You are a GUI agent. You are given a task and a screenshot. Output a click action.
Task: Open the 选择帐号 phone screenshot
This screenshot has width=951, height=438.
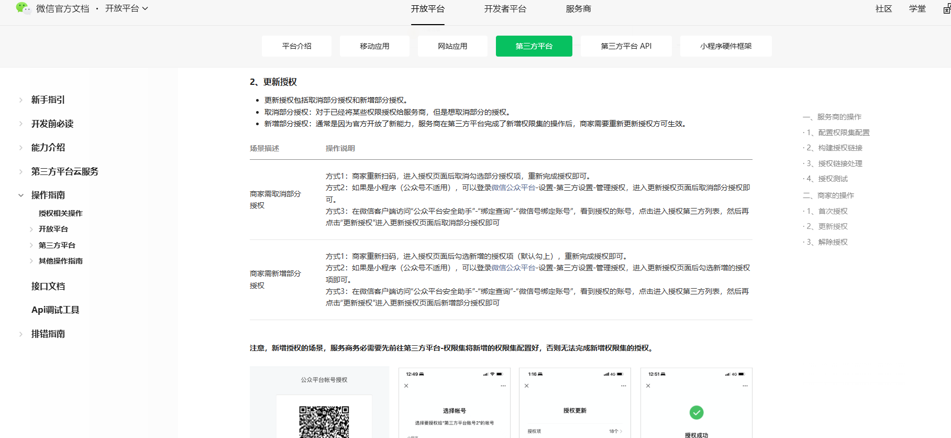[x=455, y=403]
